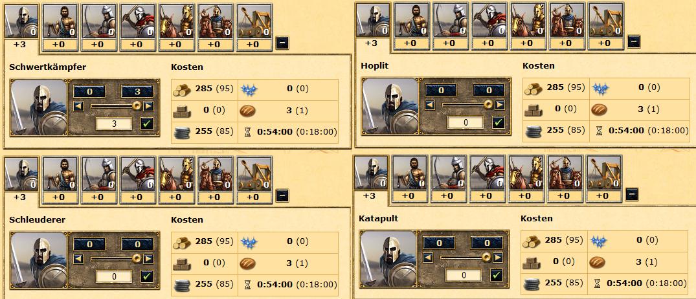Decrease the Schwertkämpfer amount with the left arrow
696x299 pixels.
pos(78,106)
